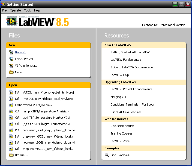Open LabVIEW Fundamentals

(126, 60)
